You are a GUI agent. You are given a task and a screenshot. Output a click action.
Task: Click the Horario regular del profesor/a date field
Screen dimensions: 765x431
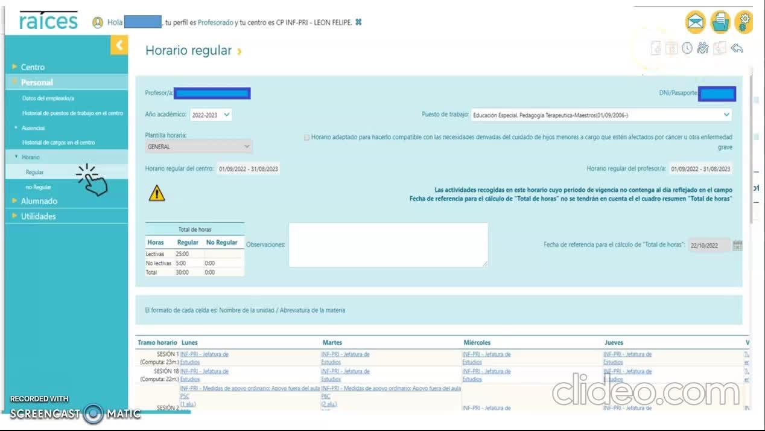pyautogui.click(x=700, y=169)
